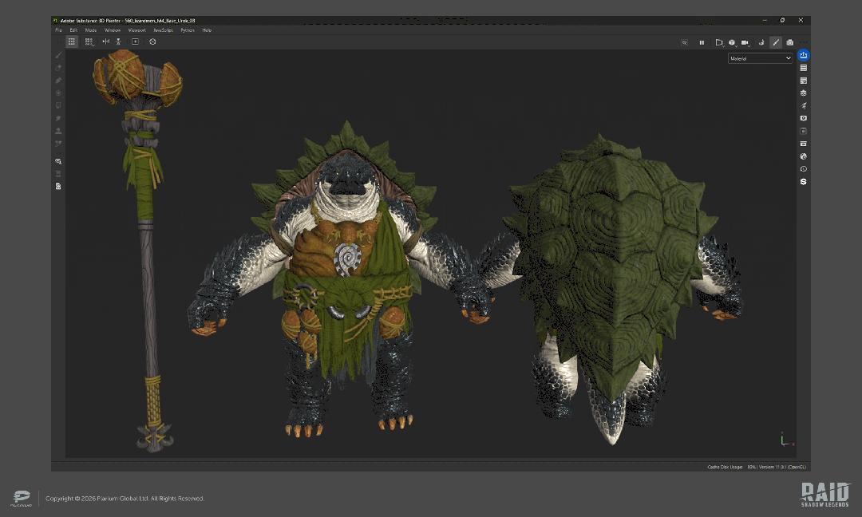This screenshot has height=517, width=862.
Task: Take a viewport screenshot with camera icon
Action: click(x=790, y=42)
